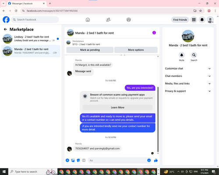Click the 'Hi Margot, is this still available?' message
Screen dimensions: 219x175
[93, 65]
